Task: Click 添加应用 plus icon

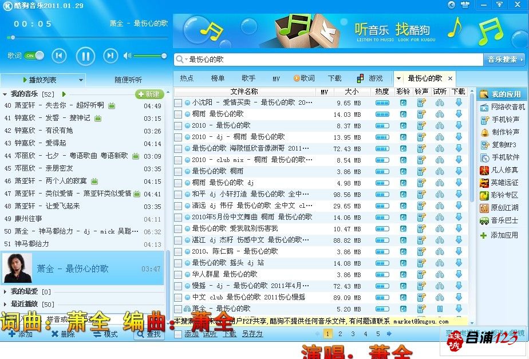Action: coord(483,235)
